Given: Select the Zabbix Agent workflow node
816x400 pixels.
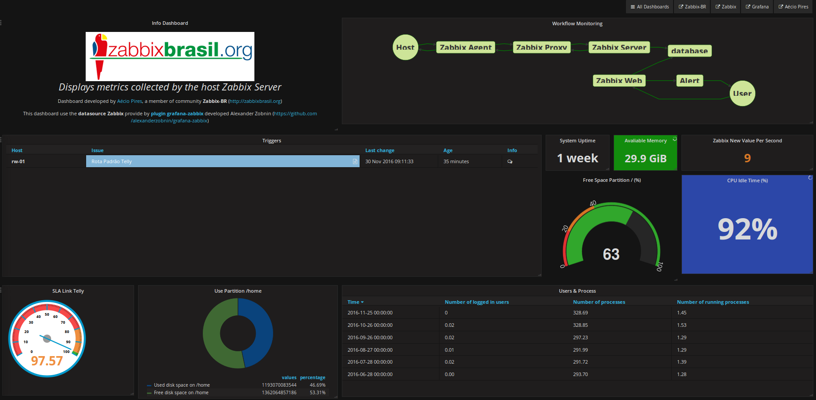Looking at the screenshot, I should pos(466,47).
